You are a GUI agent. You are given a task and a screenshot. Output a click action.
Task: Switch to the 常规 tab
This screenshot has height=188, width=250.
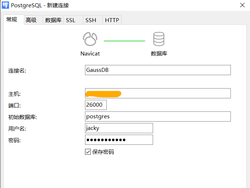click(12, 20)
